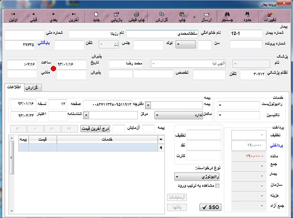The width and height of the screenshot is (293, 218).
Task: Go to first record (اولین)
Action: pyautogui.click(x=13, y=17)
